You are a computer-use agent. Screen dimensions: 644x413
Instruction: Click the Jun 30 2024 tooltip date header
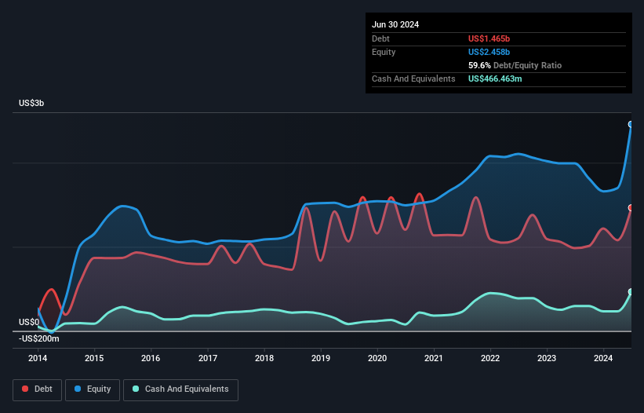pos(395,24)
